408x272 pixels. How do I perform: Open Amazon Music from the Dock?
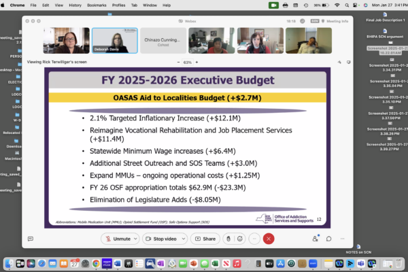[x=107, y=264]
